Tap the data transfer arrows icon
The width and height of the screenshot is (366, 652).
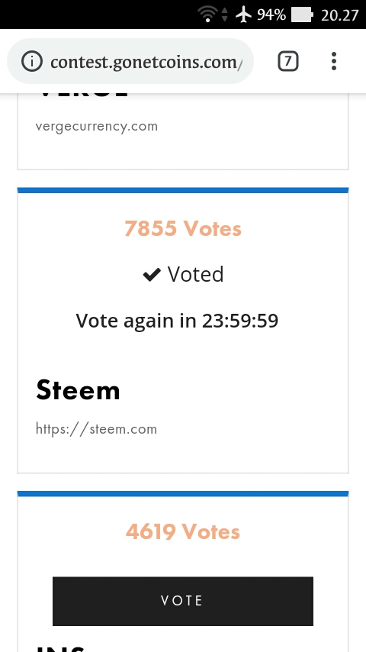click(x=225, y=15)
